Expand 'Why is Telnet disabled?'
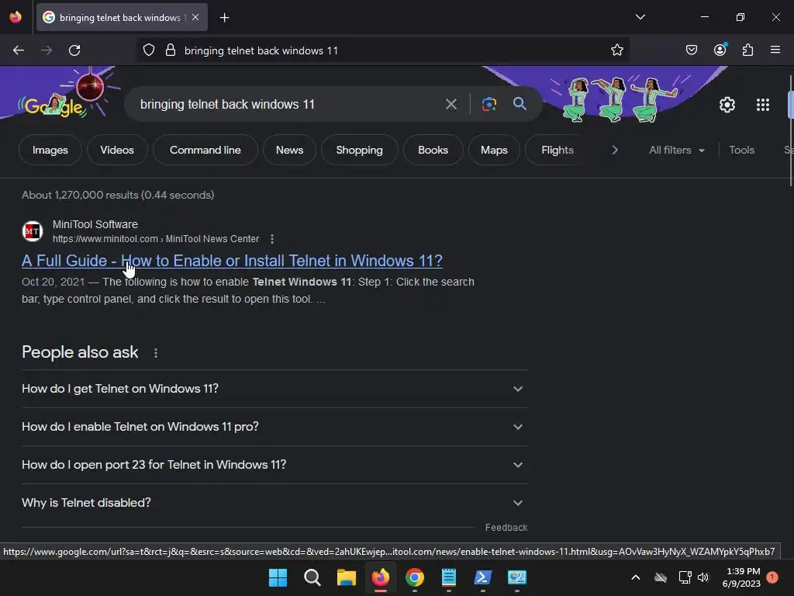 coord(274,503)
